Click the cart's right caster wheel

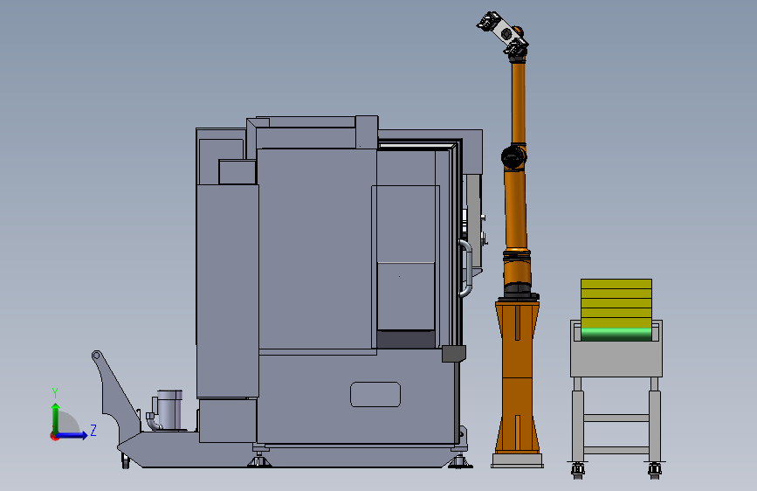click(655, 470)
